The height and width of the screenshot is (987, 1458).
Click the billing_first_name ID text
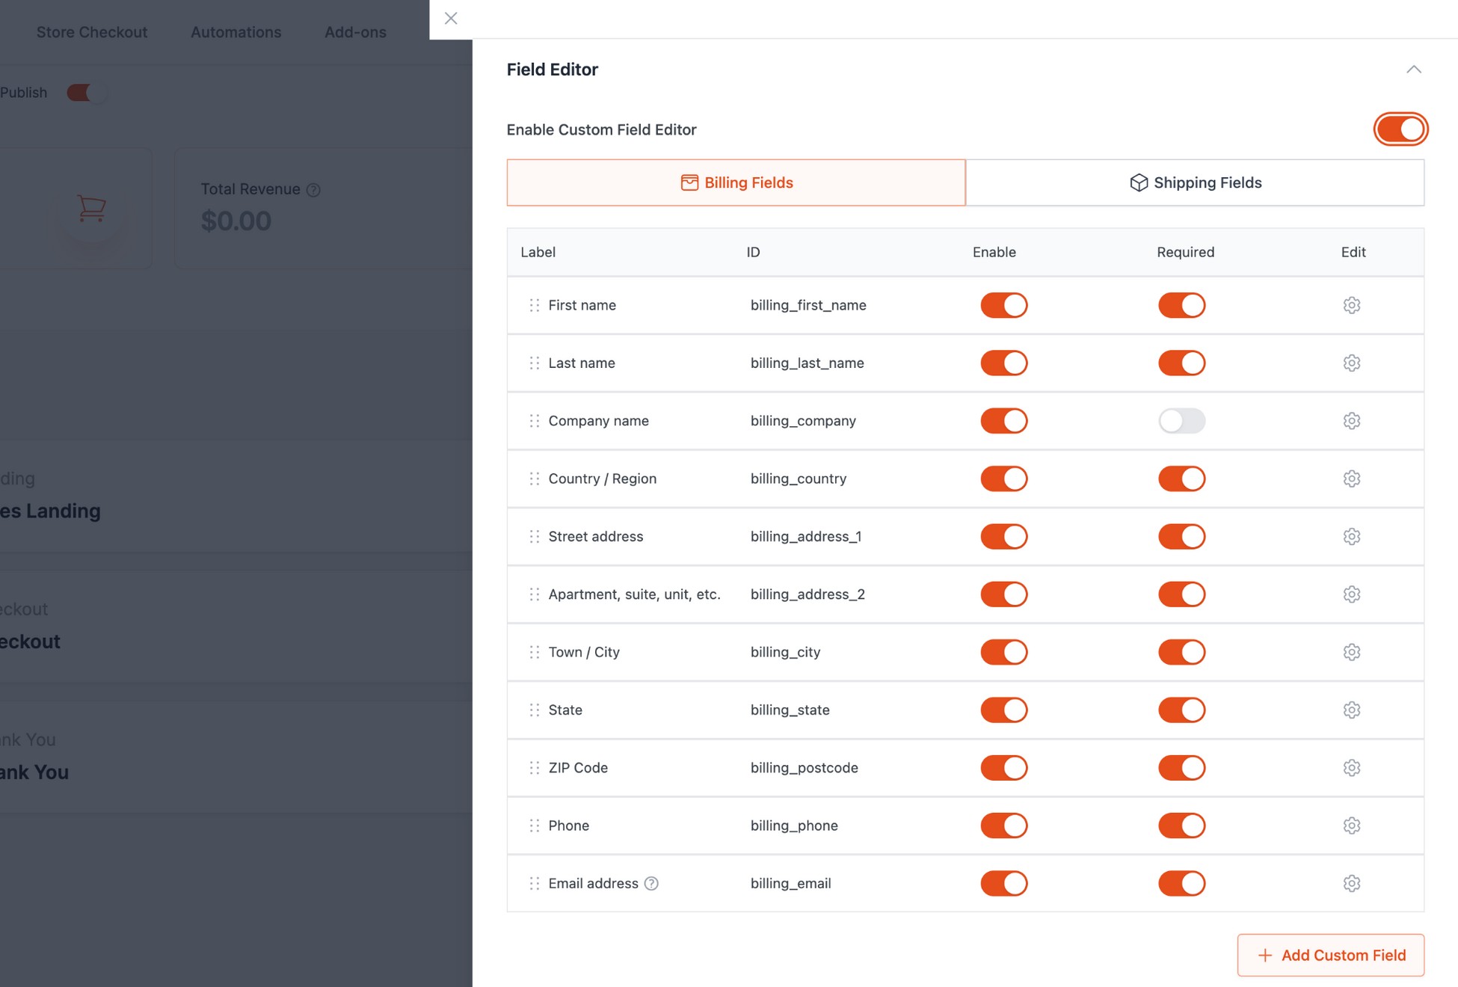808,305
